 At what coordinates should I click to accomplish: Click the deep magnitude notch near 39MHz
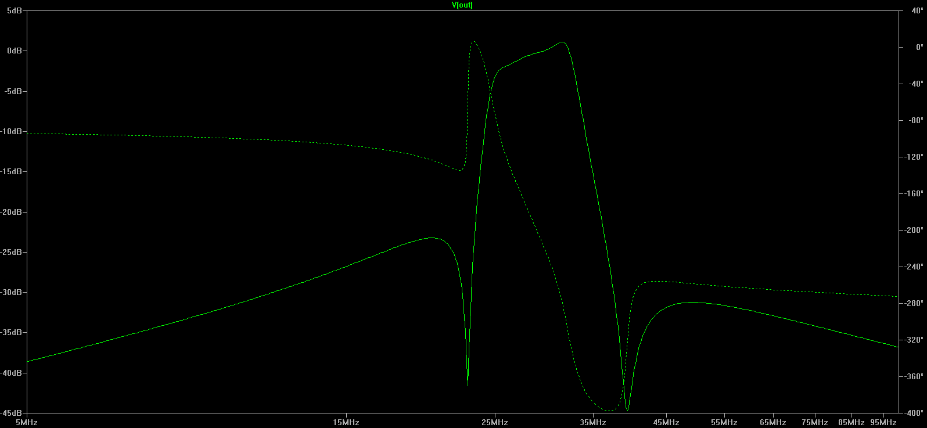tap(627, 410)
